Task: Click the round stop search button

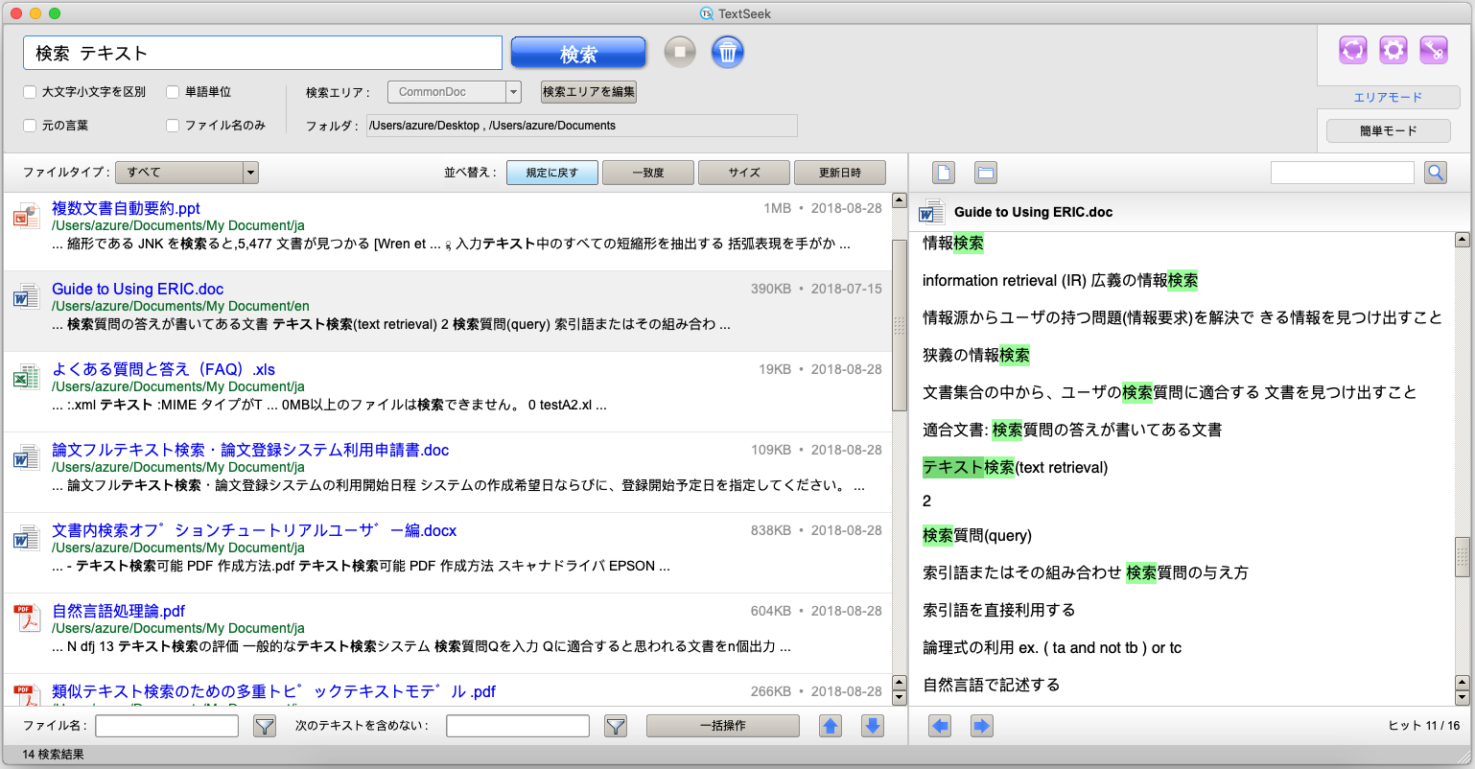Action: pyautogui.click(x=680, y=52)
